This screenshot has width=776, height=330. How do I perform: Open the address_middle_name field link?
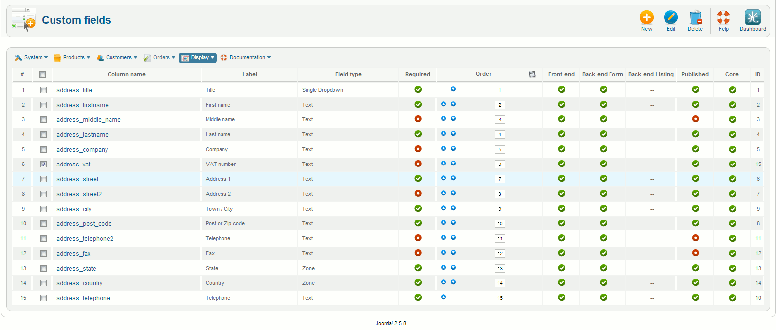(x=89, y=120)
